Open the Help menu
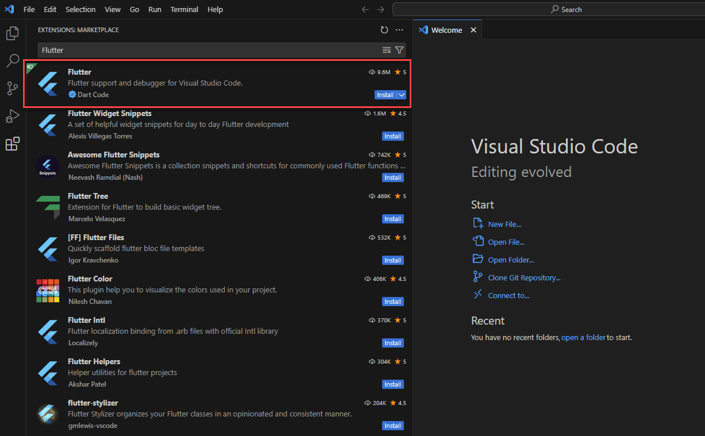This screenshot has height=436, width=705. [x=215, y=9]
